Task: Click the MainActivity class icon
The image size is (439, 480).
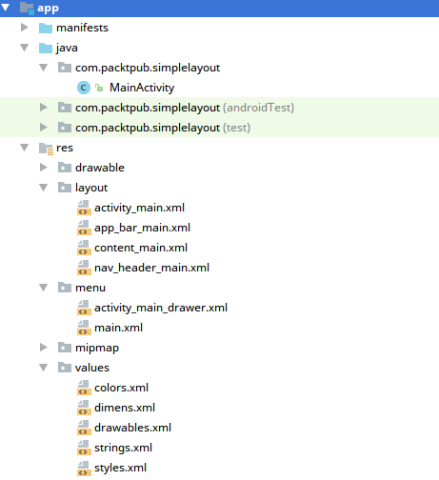Action: coord(84,88)
